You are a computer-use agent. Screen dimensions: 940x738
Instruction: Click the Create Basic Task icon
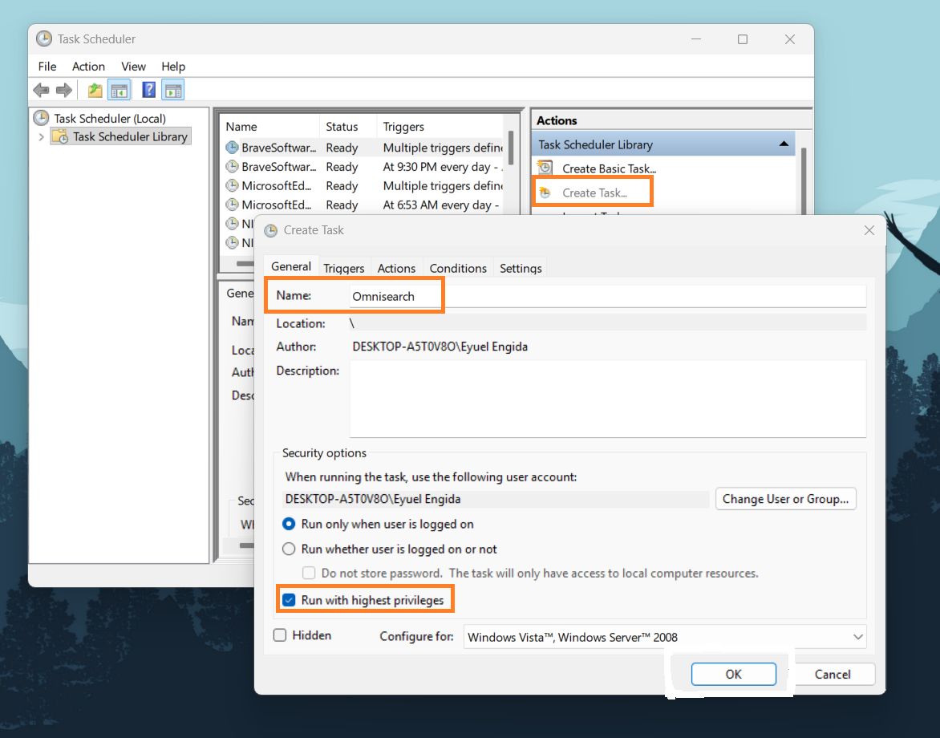point(545,168)
